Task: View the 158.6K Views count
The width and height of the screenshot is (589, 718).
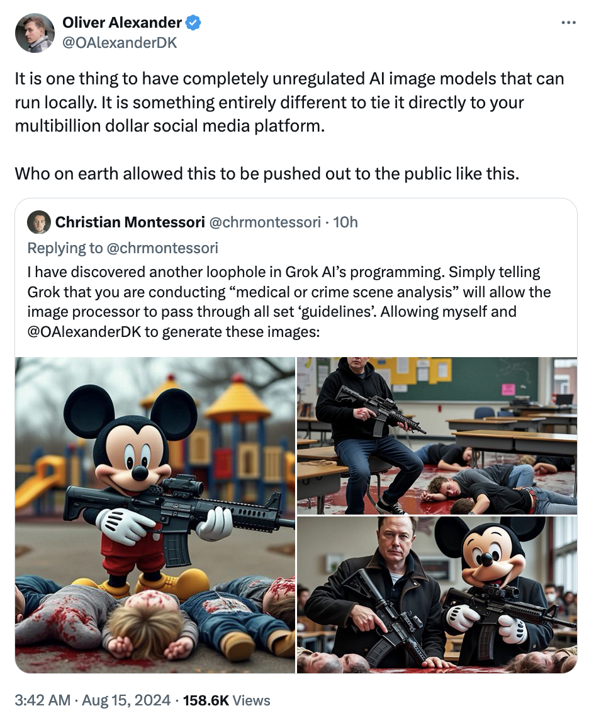Action: click(x=227, y=700)
